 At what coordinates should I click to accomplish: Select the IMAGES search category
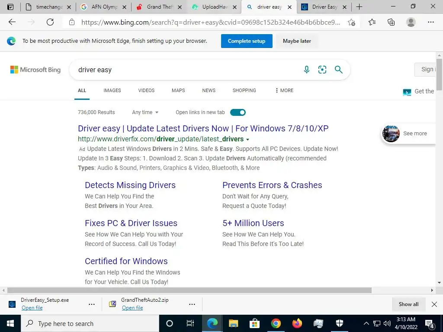coord(112,90)
